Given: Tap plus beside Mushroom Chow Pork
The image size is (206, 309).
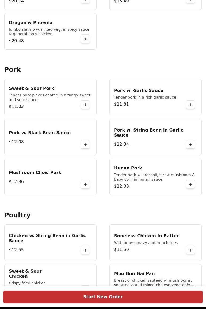Looking at the screenshot, I should coord(85,184).
